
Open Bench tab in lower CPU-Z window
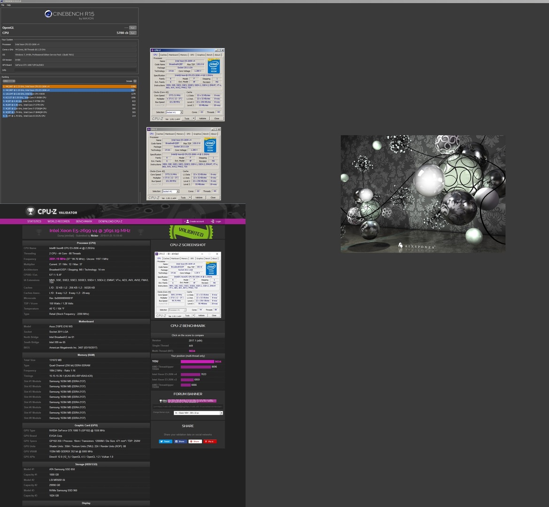point(206,134)
